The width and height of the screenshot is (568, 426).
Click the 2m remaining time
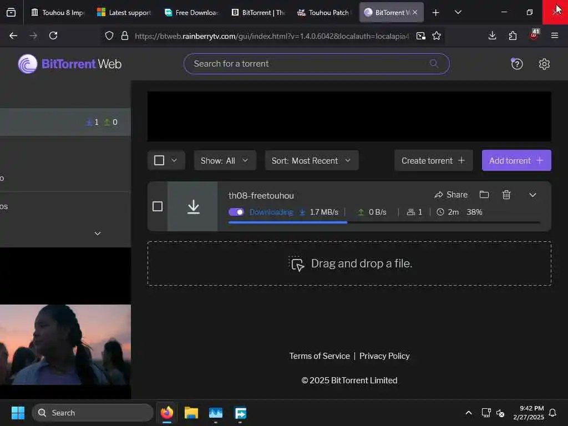(x=453, y=212)
